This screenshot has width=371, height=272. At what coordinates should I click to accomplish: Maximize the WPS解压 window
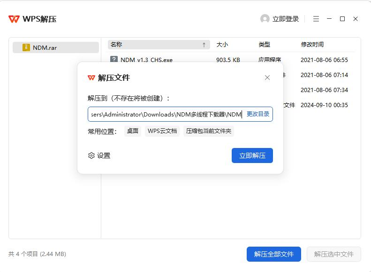(342, 19)
